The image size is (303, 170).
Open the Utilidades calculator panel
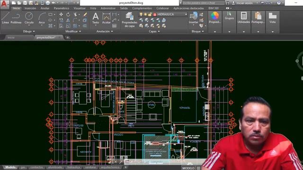point(244,18)
